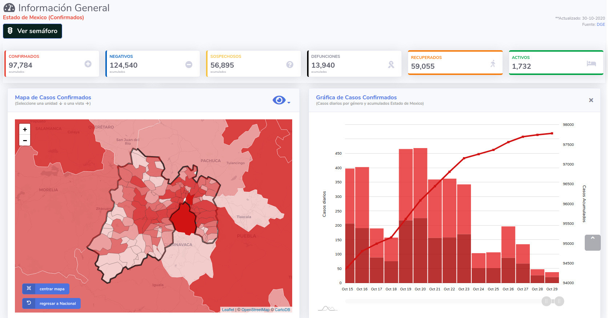Click the traffic light icon in Ver semáforo
This screenshot has width=608, height=318.
[10, 31]
